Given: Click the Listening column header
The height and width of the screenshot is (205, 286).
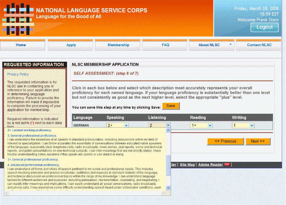Looking at the screenshot, I should pyautogui.click(x=157, y=118).
